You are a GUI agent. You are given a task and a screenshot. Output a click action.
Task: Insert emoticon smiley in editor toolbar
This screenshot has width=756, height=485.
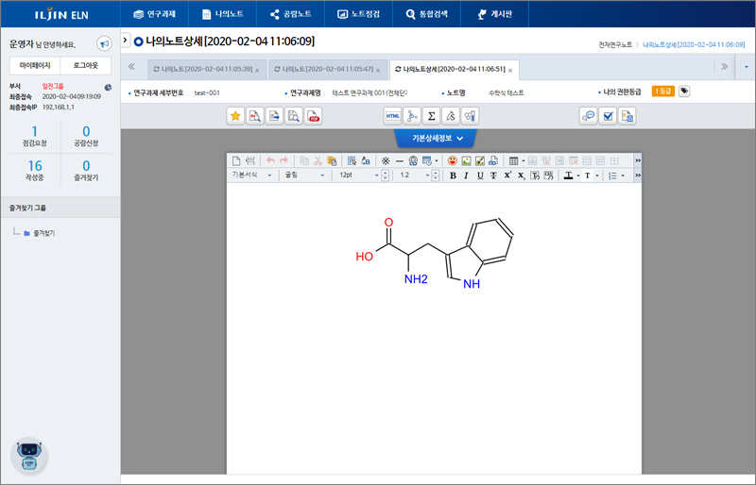[453, 160]
